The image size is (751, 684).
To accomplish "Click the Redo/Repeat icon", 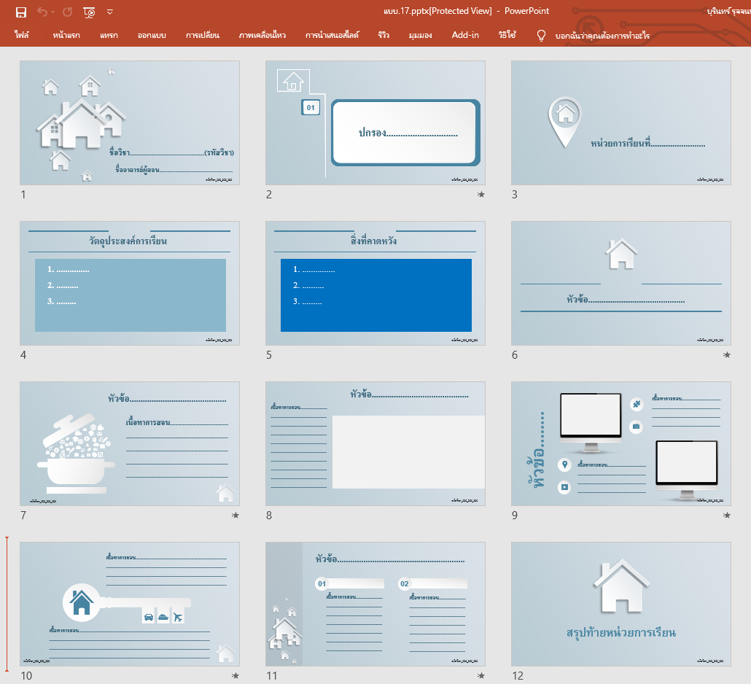I will point(68,12).
